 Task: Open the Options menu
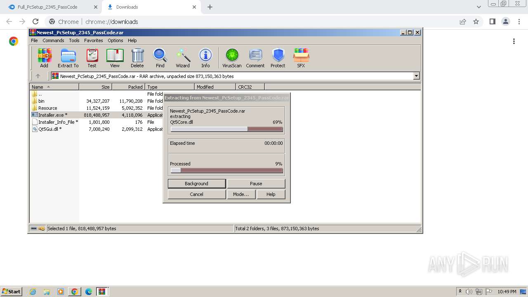(115, 40)
